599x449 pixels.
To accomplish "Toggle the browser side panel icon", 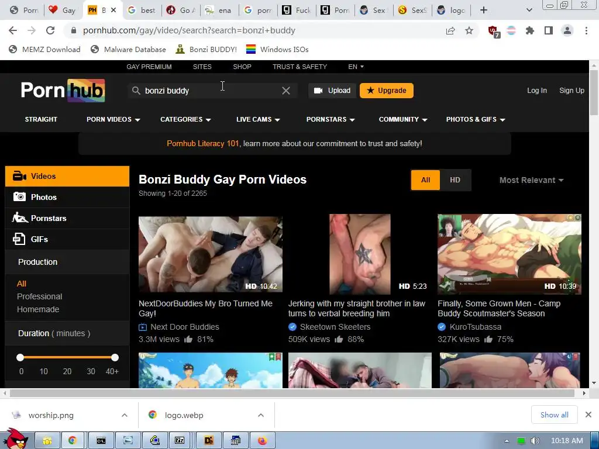I will [549, 30].
